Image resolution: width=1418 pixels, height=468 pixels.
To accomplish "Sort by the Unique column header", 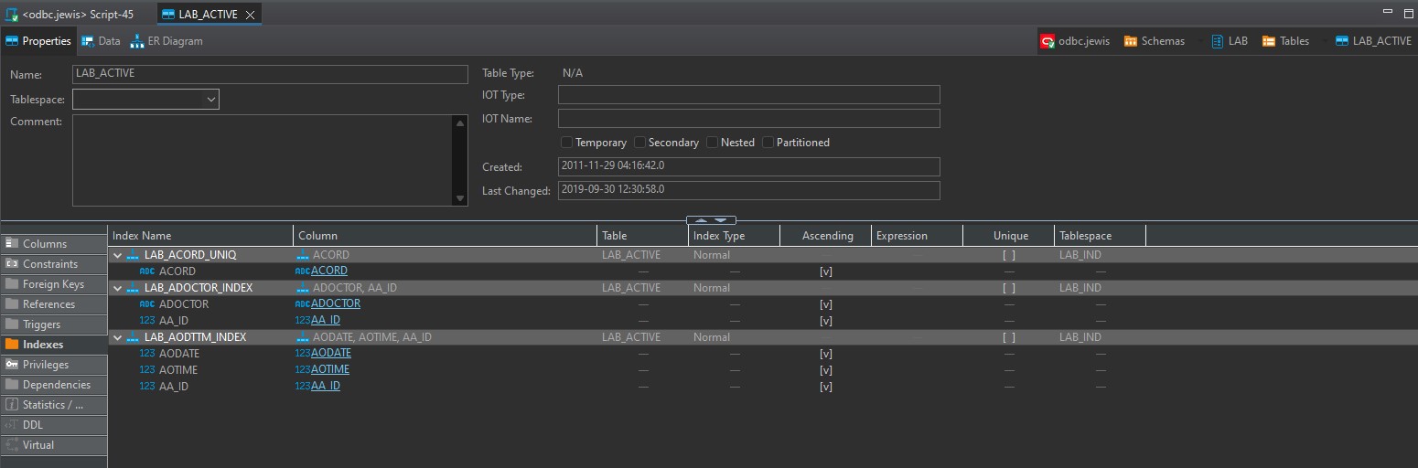I will (x=1009, y=236).
